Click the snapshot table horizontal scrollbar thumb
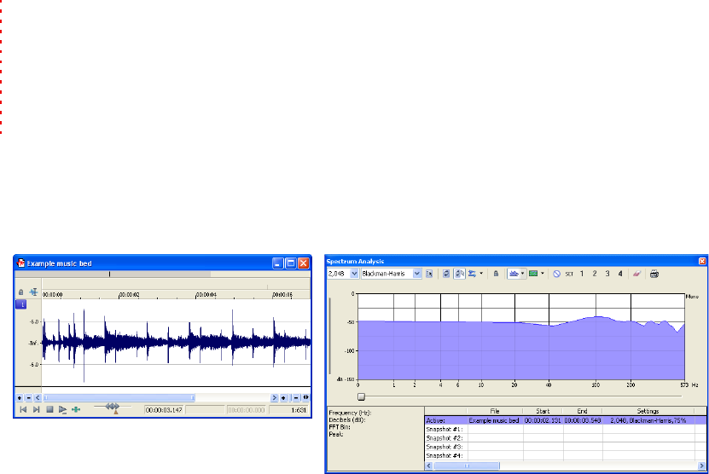 click(x=467, y=465)
